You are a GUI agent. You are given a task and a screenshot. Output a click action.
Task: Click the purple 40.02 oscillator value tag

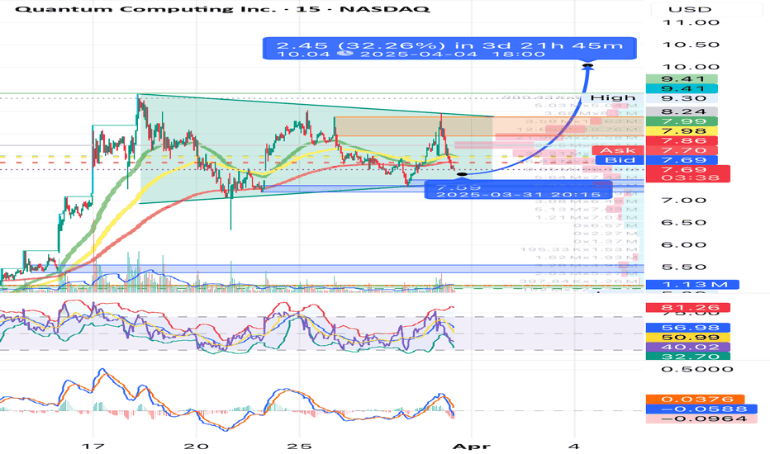coord(688,348)
